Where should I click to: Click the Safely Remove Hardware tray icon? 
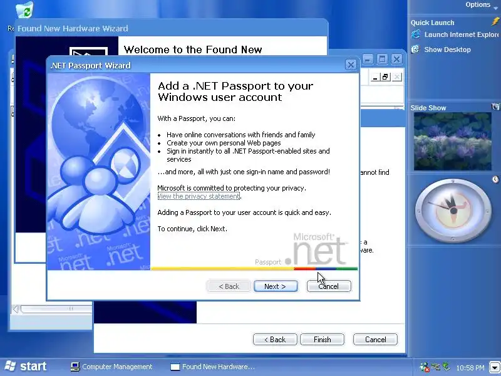point(446,367)
